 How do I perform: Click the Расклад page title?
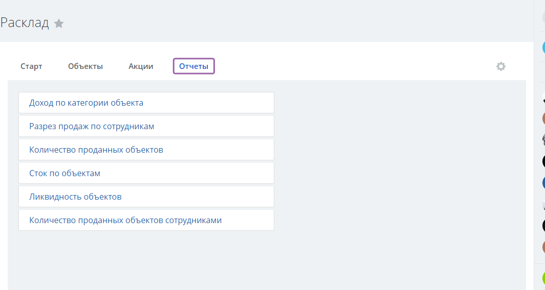[25, 23]
